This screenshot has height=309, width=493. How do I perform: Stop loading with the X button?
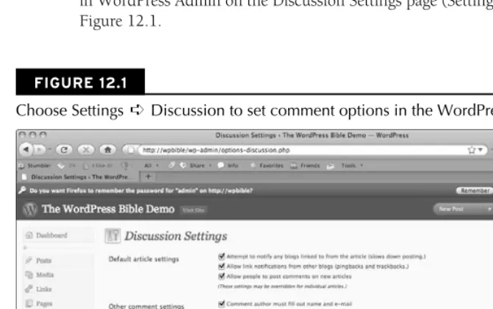[x=85, y=150]
